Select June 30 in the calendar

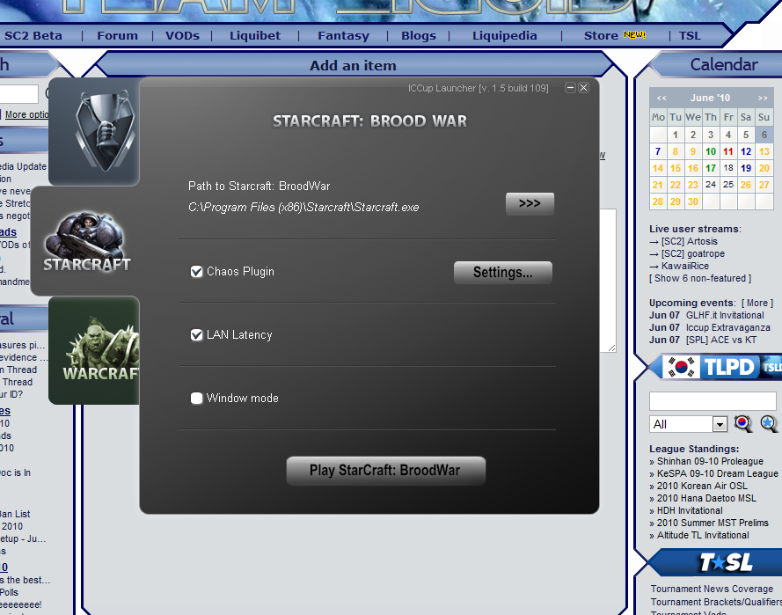(693, 202)
